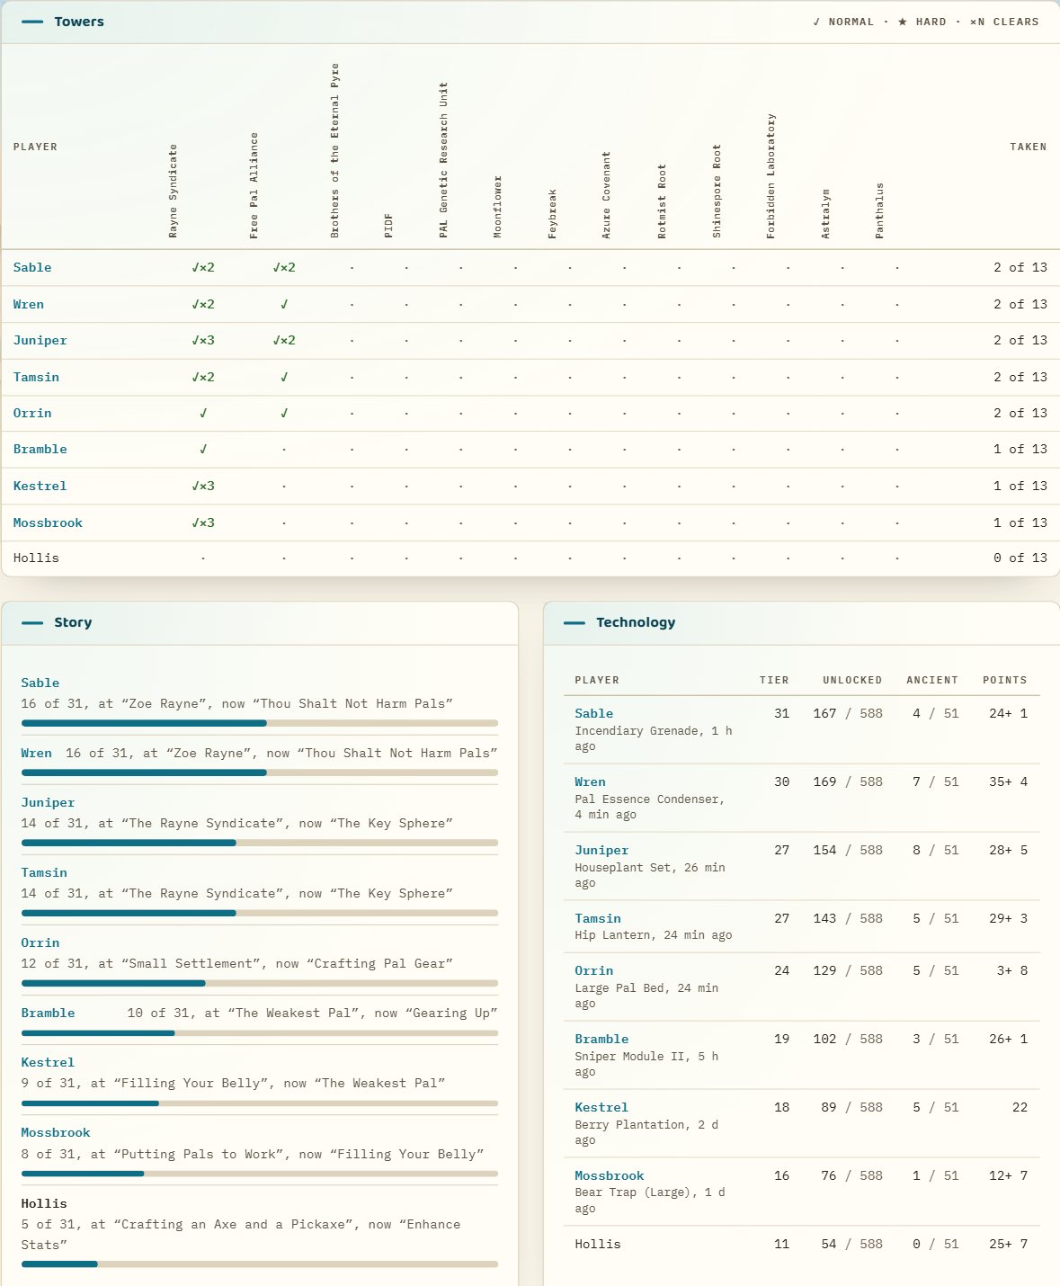This screenshot has width=1060, height=1286.
Task: Click Orrin's name in Story panel
Action: (40, 943)
